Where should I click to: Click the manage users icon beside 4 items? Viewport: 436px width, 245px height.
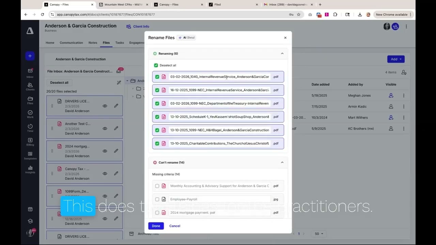tap(404, 72)
